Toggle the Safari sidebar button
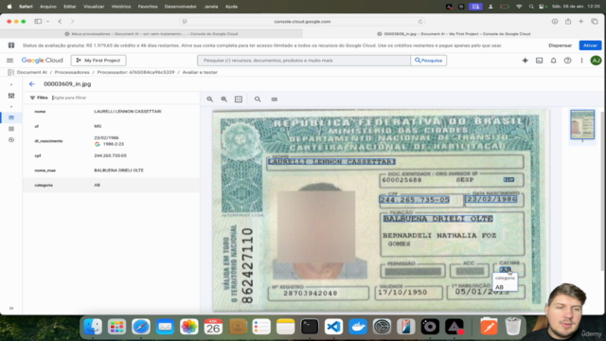The image size is (606, 341). click(x=38, y=22)
